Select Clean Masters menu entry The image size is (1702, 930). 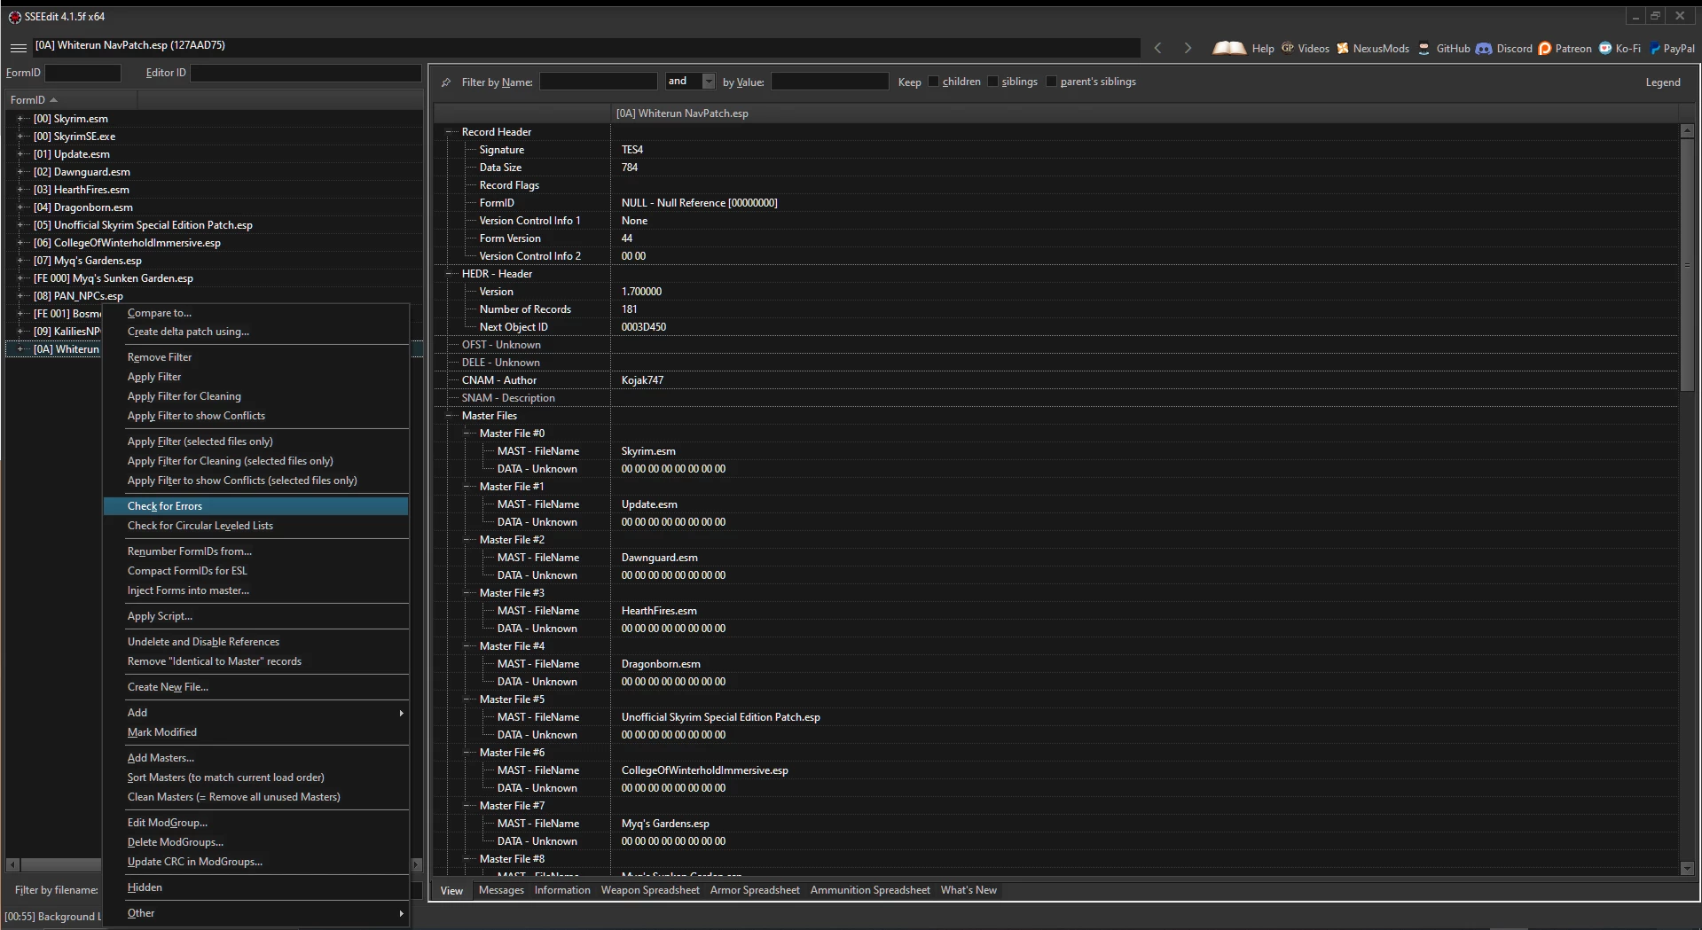click(255, 797)
